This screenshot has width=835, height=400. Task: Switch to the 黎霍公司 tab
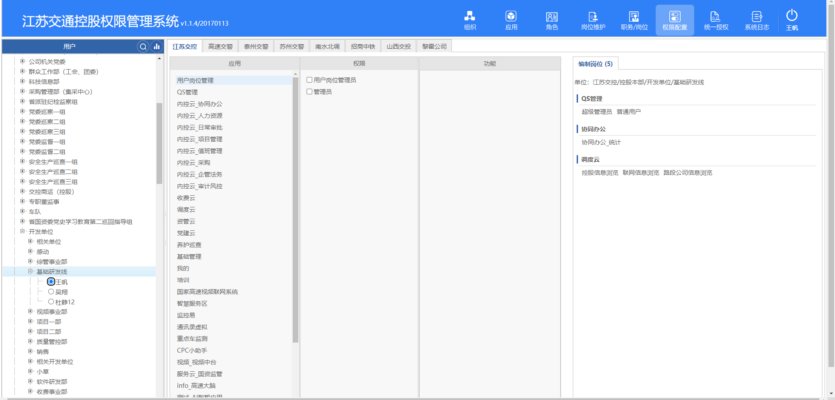[x=434, y=47]
